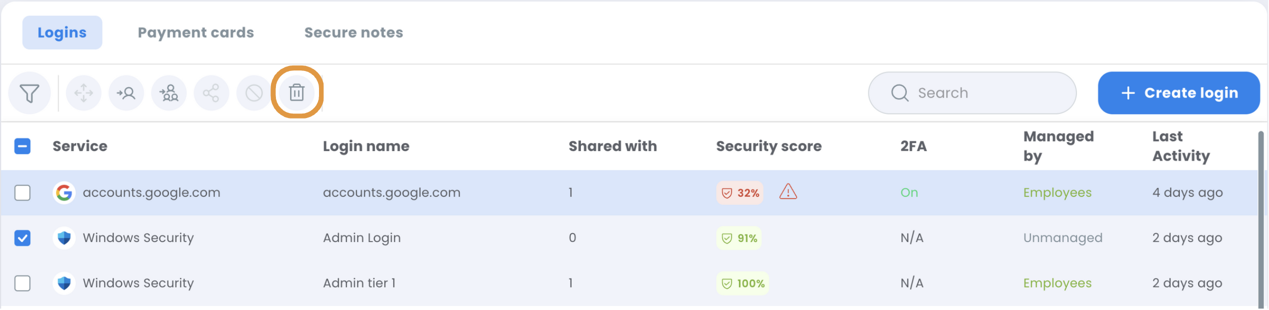Click the assign-to-user icon
Screen dimensions: 1269x310
tap(126, 93)
